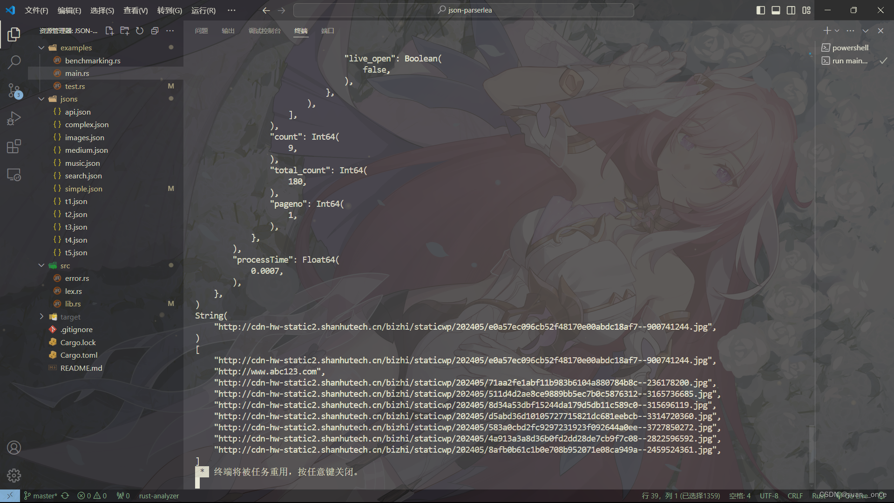Open the Accounts menu icon
The height and width of the screenshot is (503, 894).
(x=14, y=448)
